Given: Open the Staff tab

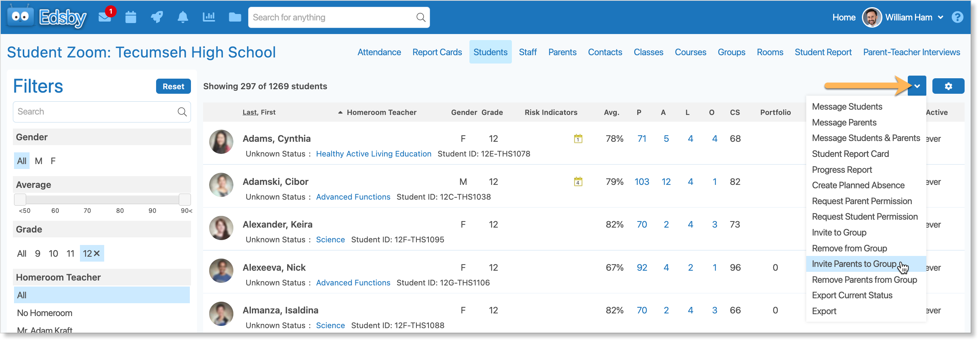Looking at the screenshot, I should pos(527,52).
